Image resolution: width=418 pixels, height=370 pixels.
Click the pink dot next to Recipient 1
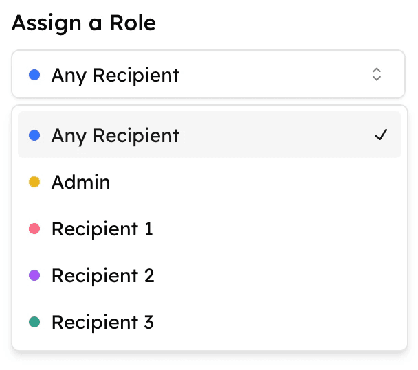pos(34,229)
